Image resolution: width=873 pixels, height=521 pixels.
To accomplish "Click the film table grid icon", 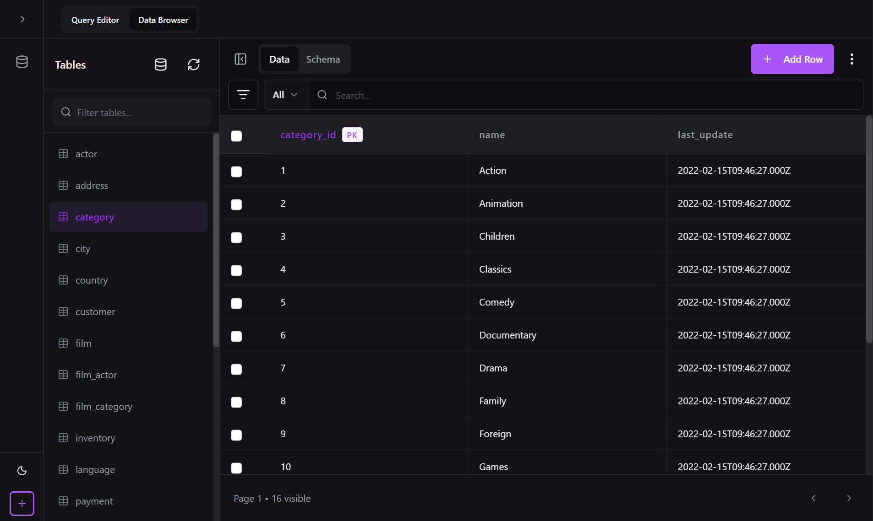I will pyautogui.click(x=63, y=343).
